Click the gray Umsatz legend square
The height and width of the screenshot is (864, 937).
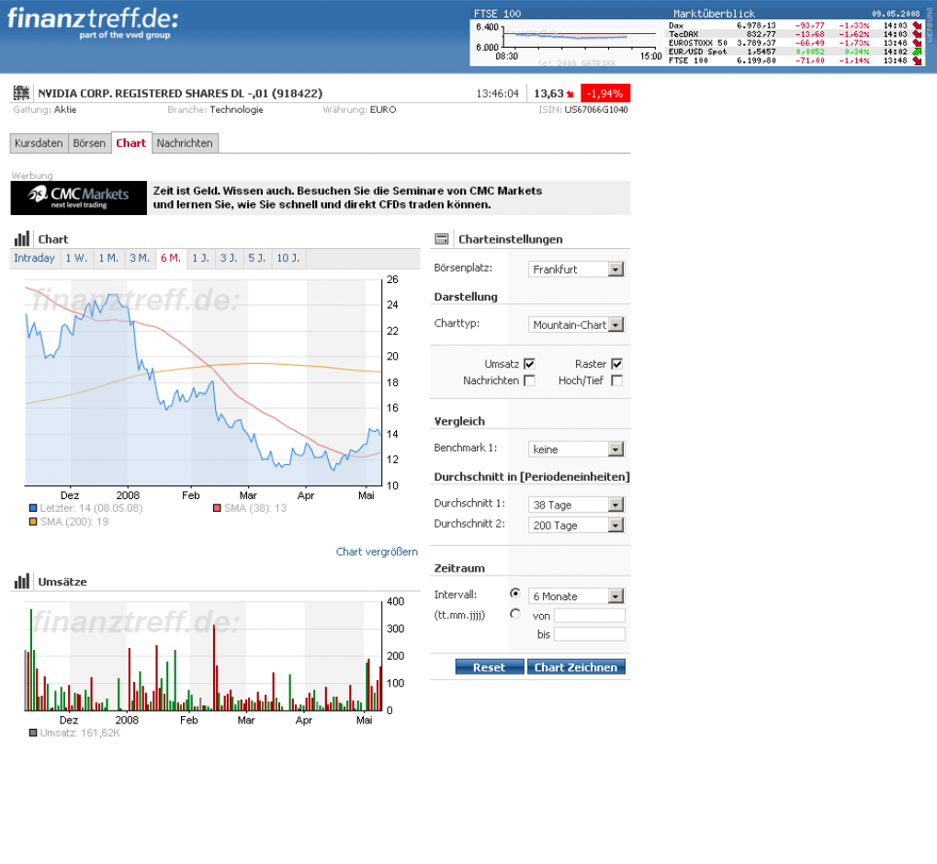pyautogui.click(x=33, y=733)
